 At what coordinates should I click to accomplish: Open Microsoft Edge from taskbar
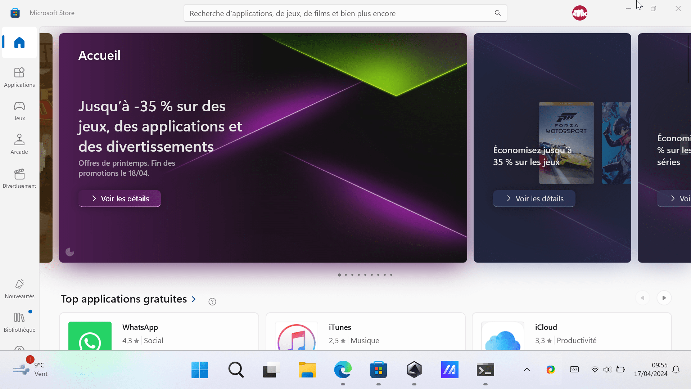pos(343,370)
